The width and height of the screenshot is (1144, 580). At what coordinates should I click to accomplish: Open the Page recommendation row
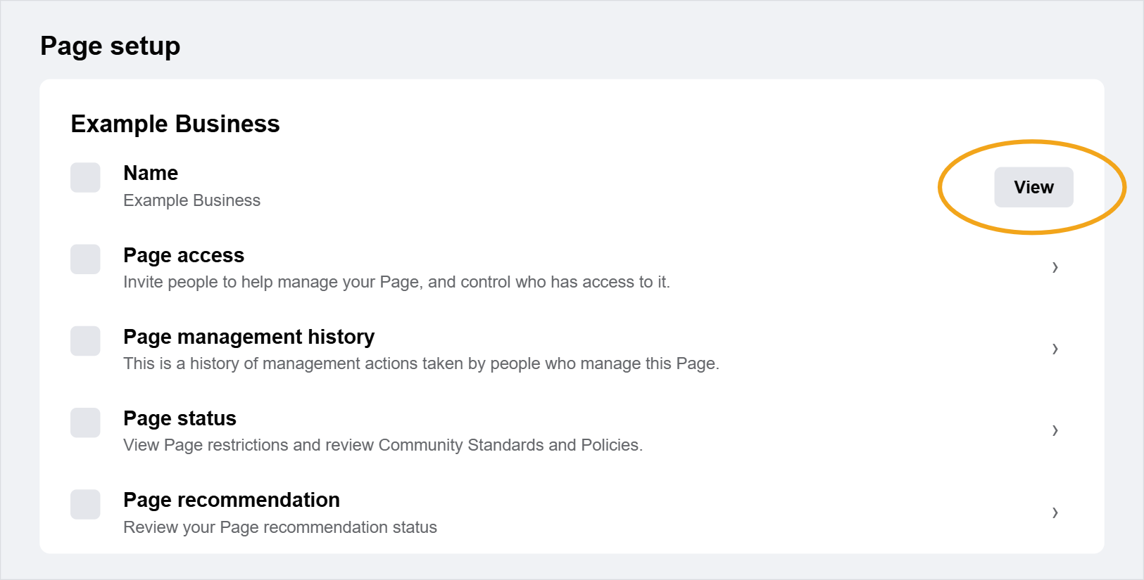[572, 513]
